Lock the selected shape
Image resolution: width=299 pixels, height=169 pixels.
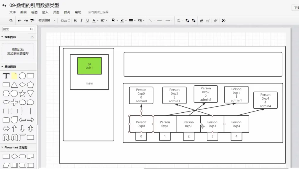[x=201, y=20]
